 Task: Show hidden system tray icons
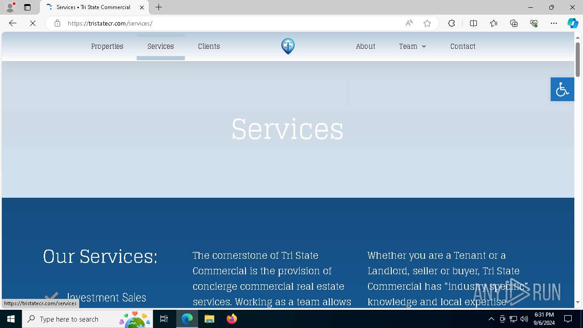(491, 319)
